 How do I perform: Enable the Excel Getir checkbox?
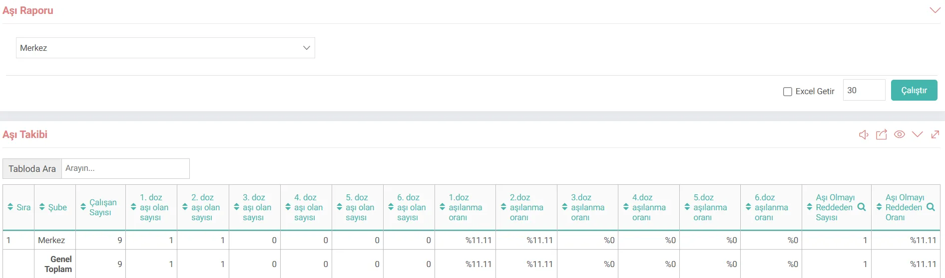788,92
